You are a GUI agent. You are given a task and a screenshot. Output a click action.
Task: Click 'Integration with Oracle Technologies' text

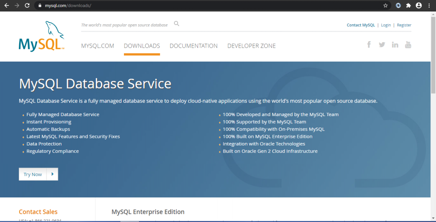[x=264, y=144]
